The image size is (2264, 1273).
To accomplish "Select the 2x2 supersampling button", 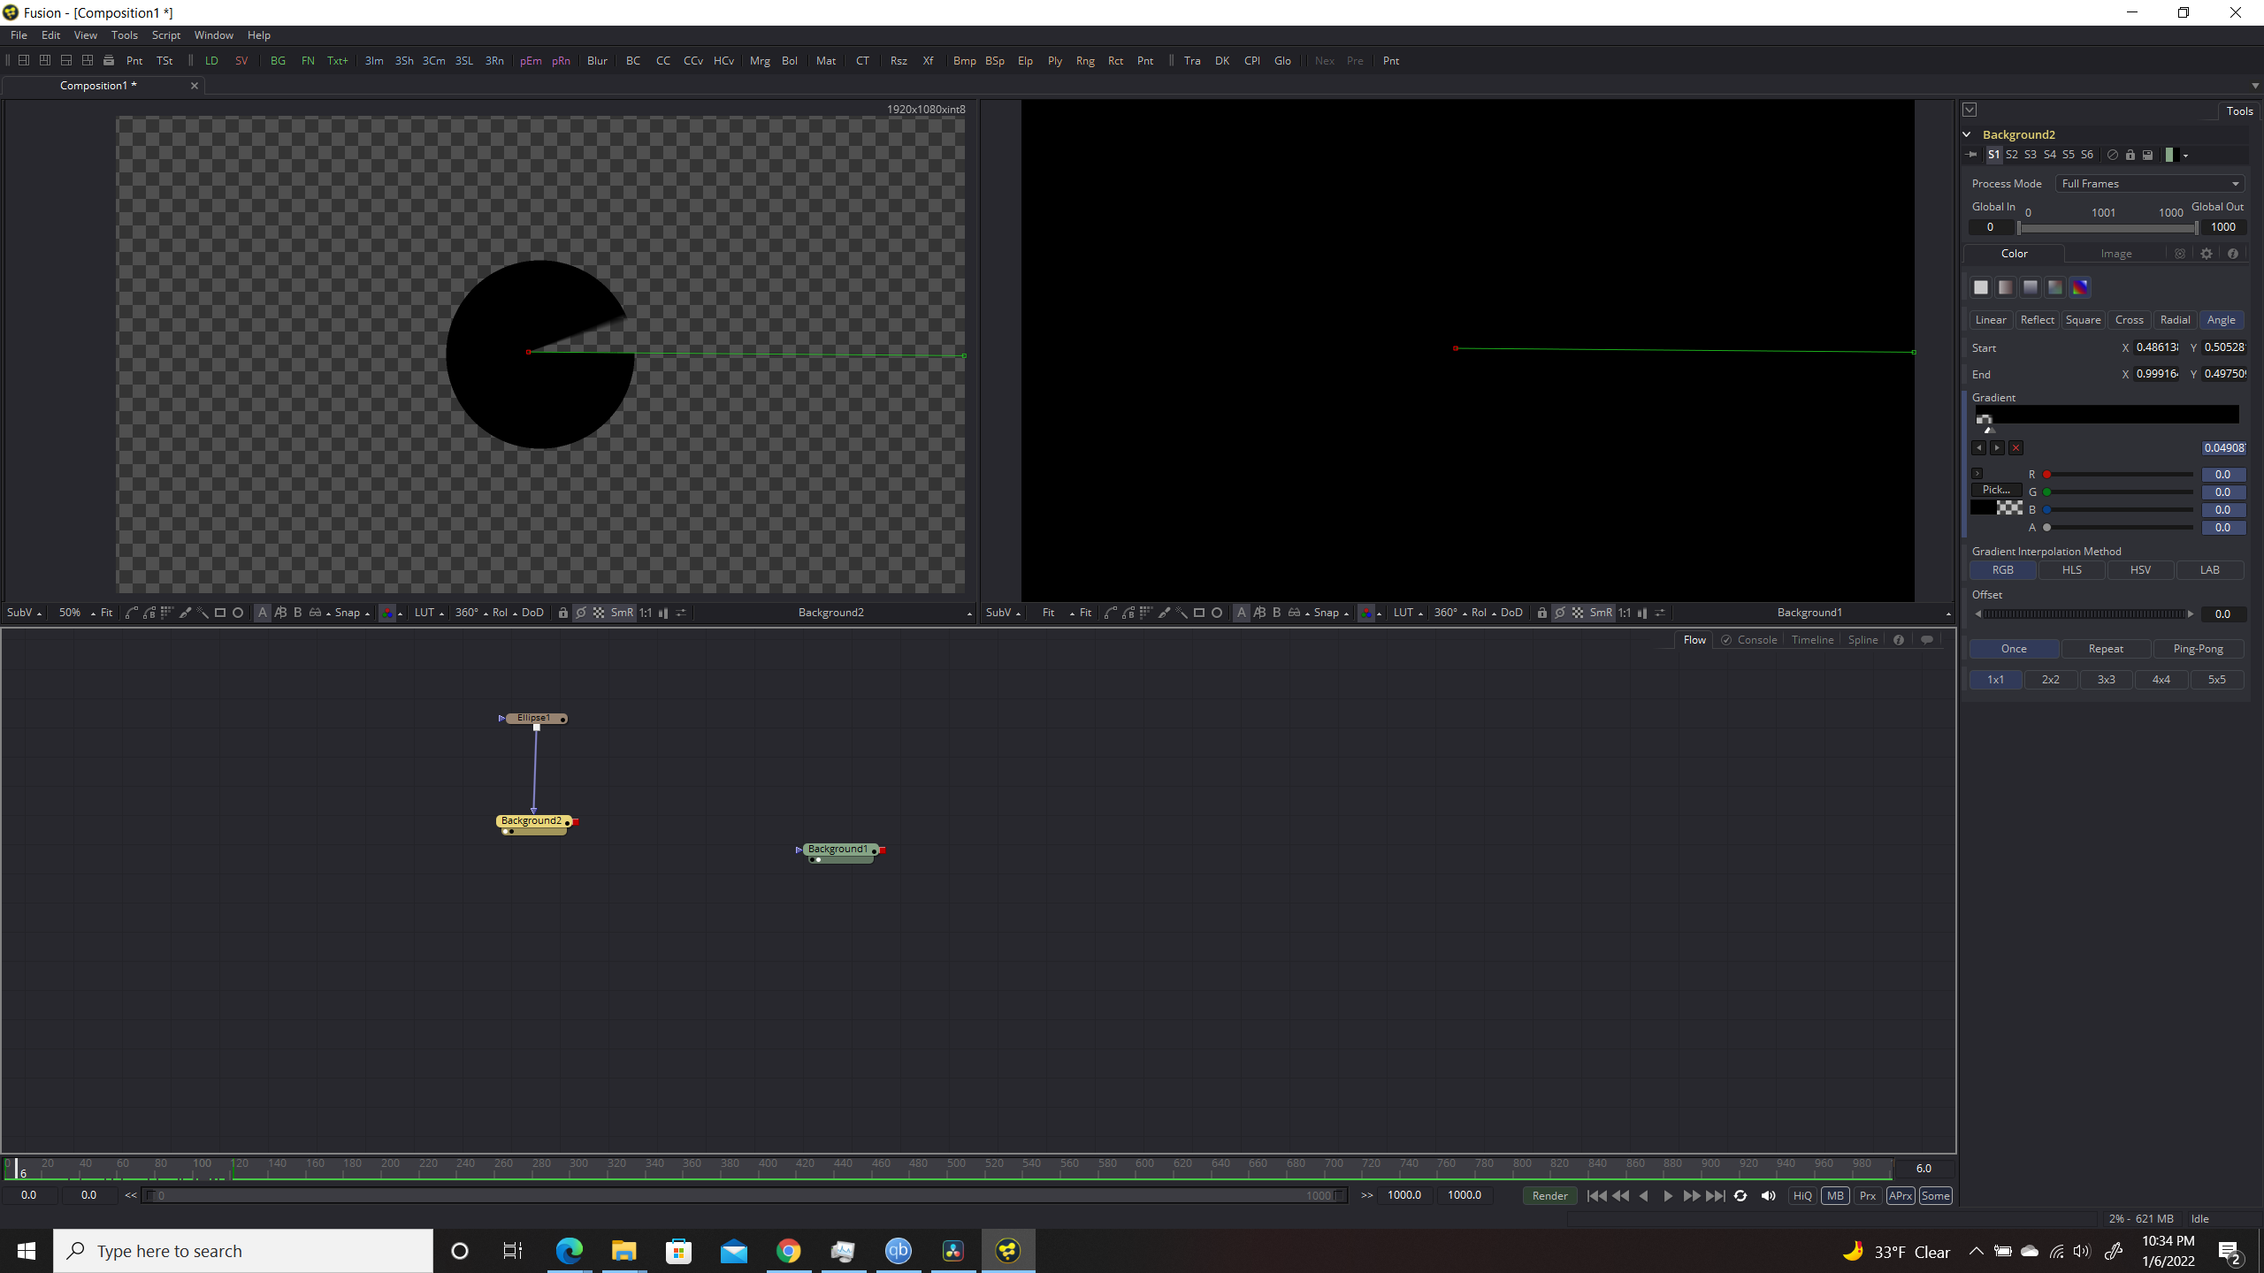I will tap(2051, 680).
